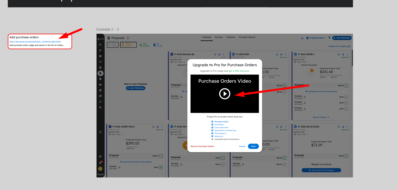This screenshot has height=190, width=398.
Task: Open three-dot menu on P-1156 AR-15 build
Action: click(x=347, y=127)
